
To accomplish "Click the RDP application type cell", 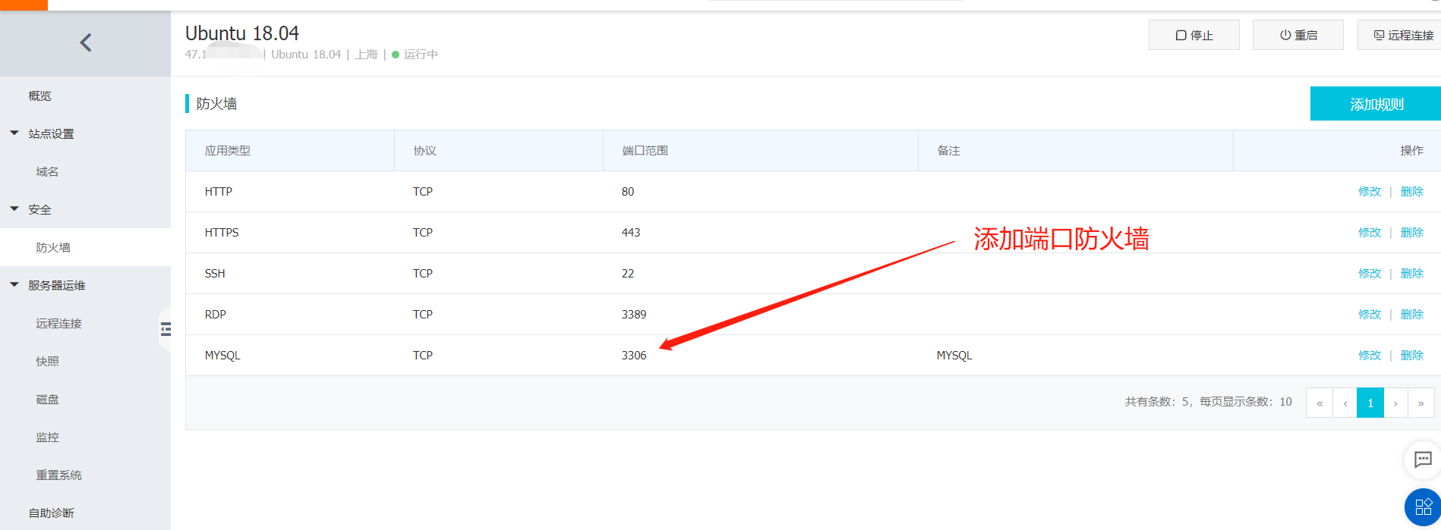I will click(216, 314).
